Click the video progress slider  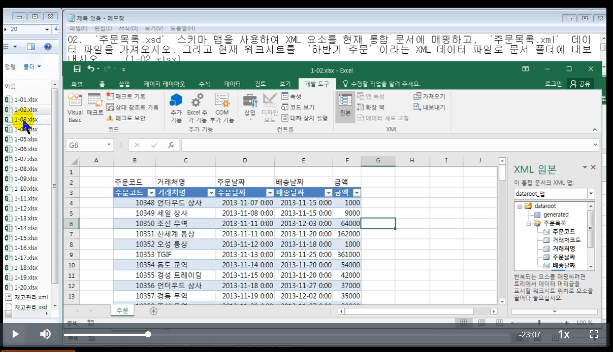148,334
